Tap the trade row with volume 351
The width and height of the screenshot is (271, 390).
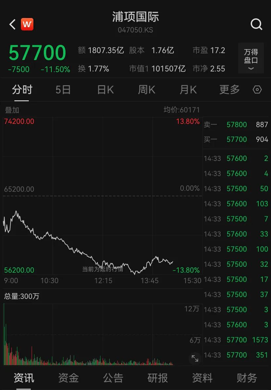pos(236,355)
